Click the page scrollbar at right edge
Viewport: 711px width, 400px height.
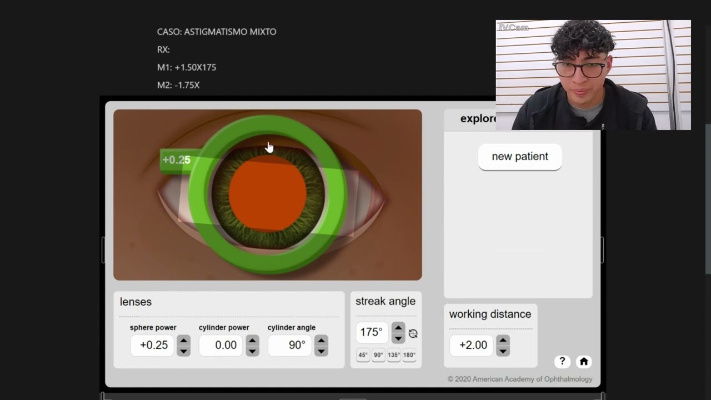pos(708,200)
